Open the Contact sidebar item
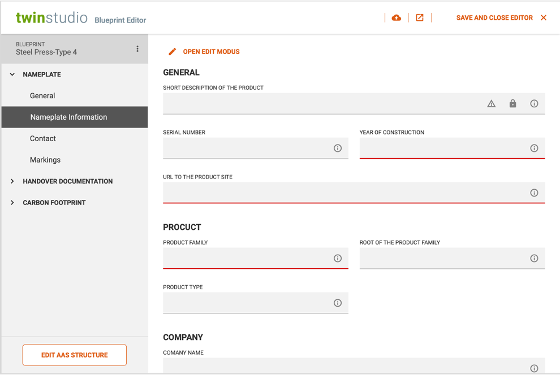 click(x=43, y=138)
